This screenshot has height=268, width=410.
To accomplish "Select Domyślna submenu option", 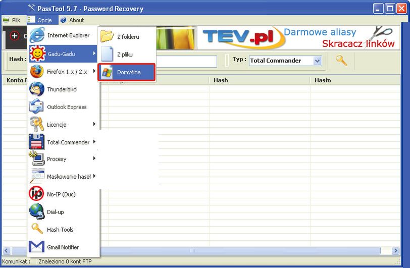I will click(x=127, y=72).
